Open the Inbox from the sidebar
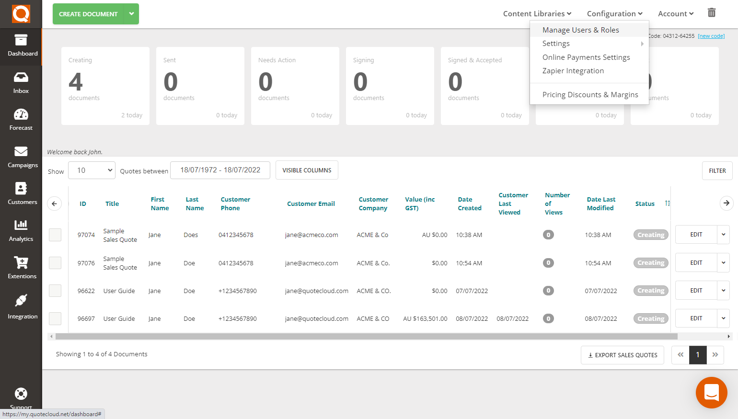This screenshot has width=738, height=419. click(21, 82)
